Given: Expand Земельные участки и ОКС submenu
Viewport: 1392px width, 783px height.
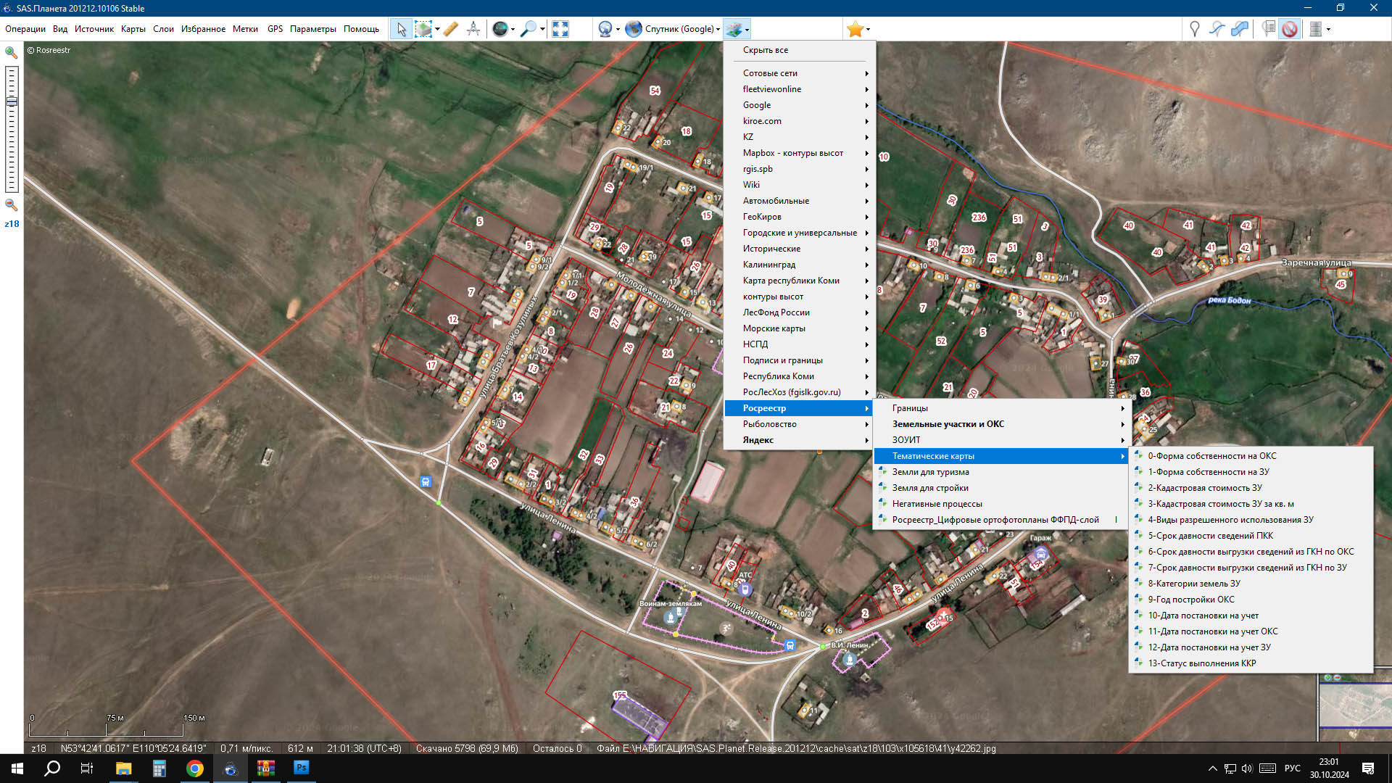Looking at the screenshot, I should (948, 424).
